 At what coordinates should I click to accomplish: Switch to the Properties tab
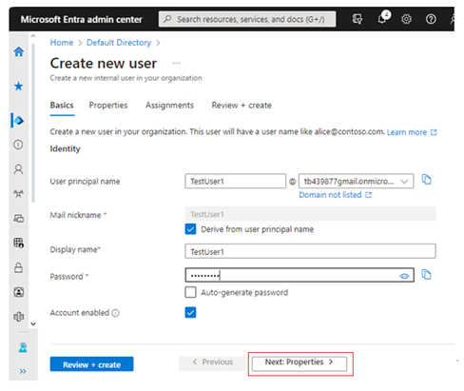[x=108, y=106]
